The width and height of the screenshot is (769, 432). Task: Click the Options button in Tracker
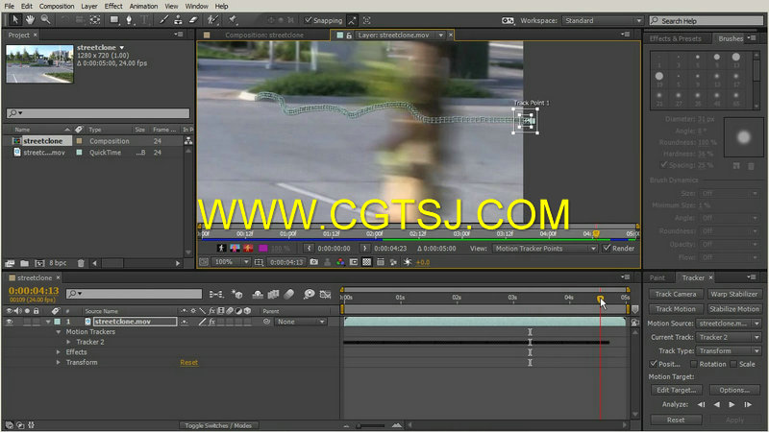[734, 390]
